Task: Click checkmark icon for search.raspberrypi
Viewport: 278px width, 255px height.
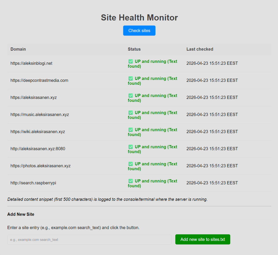Action: tap(131, 181)
